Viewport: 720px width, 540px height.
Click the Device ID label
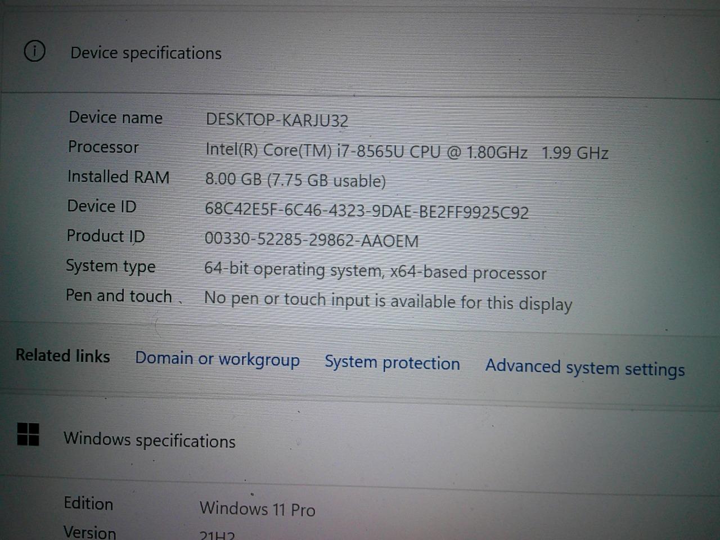pos(102,206)
